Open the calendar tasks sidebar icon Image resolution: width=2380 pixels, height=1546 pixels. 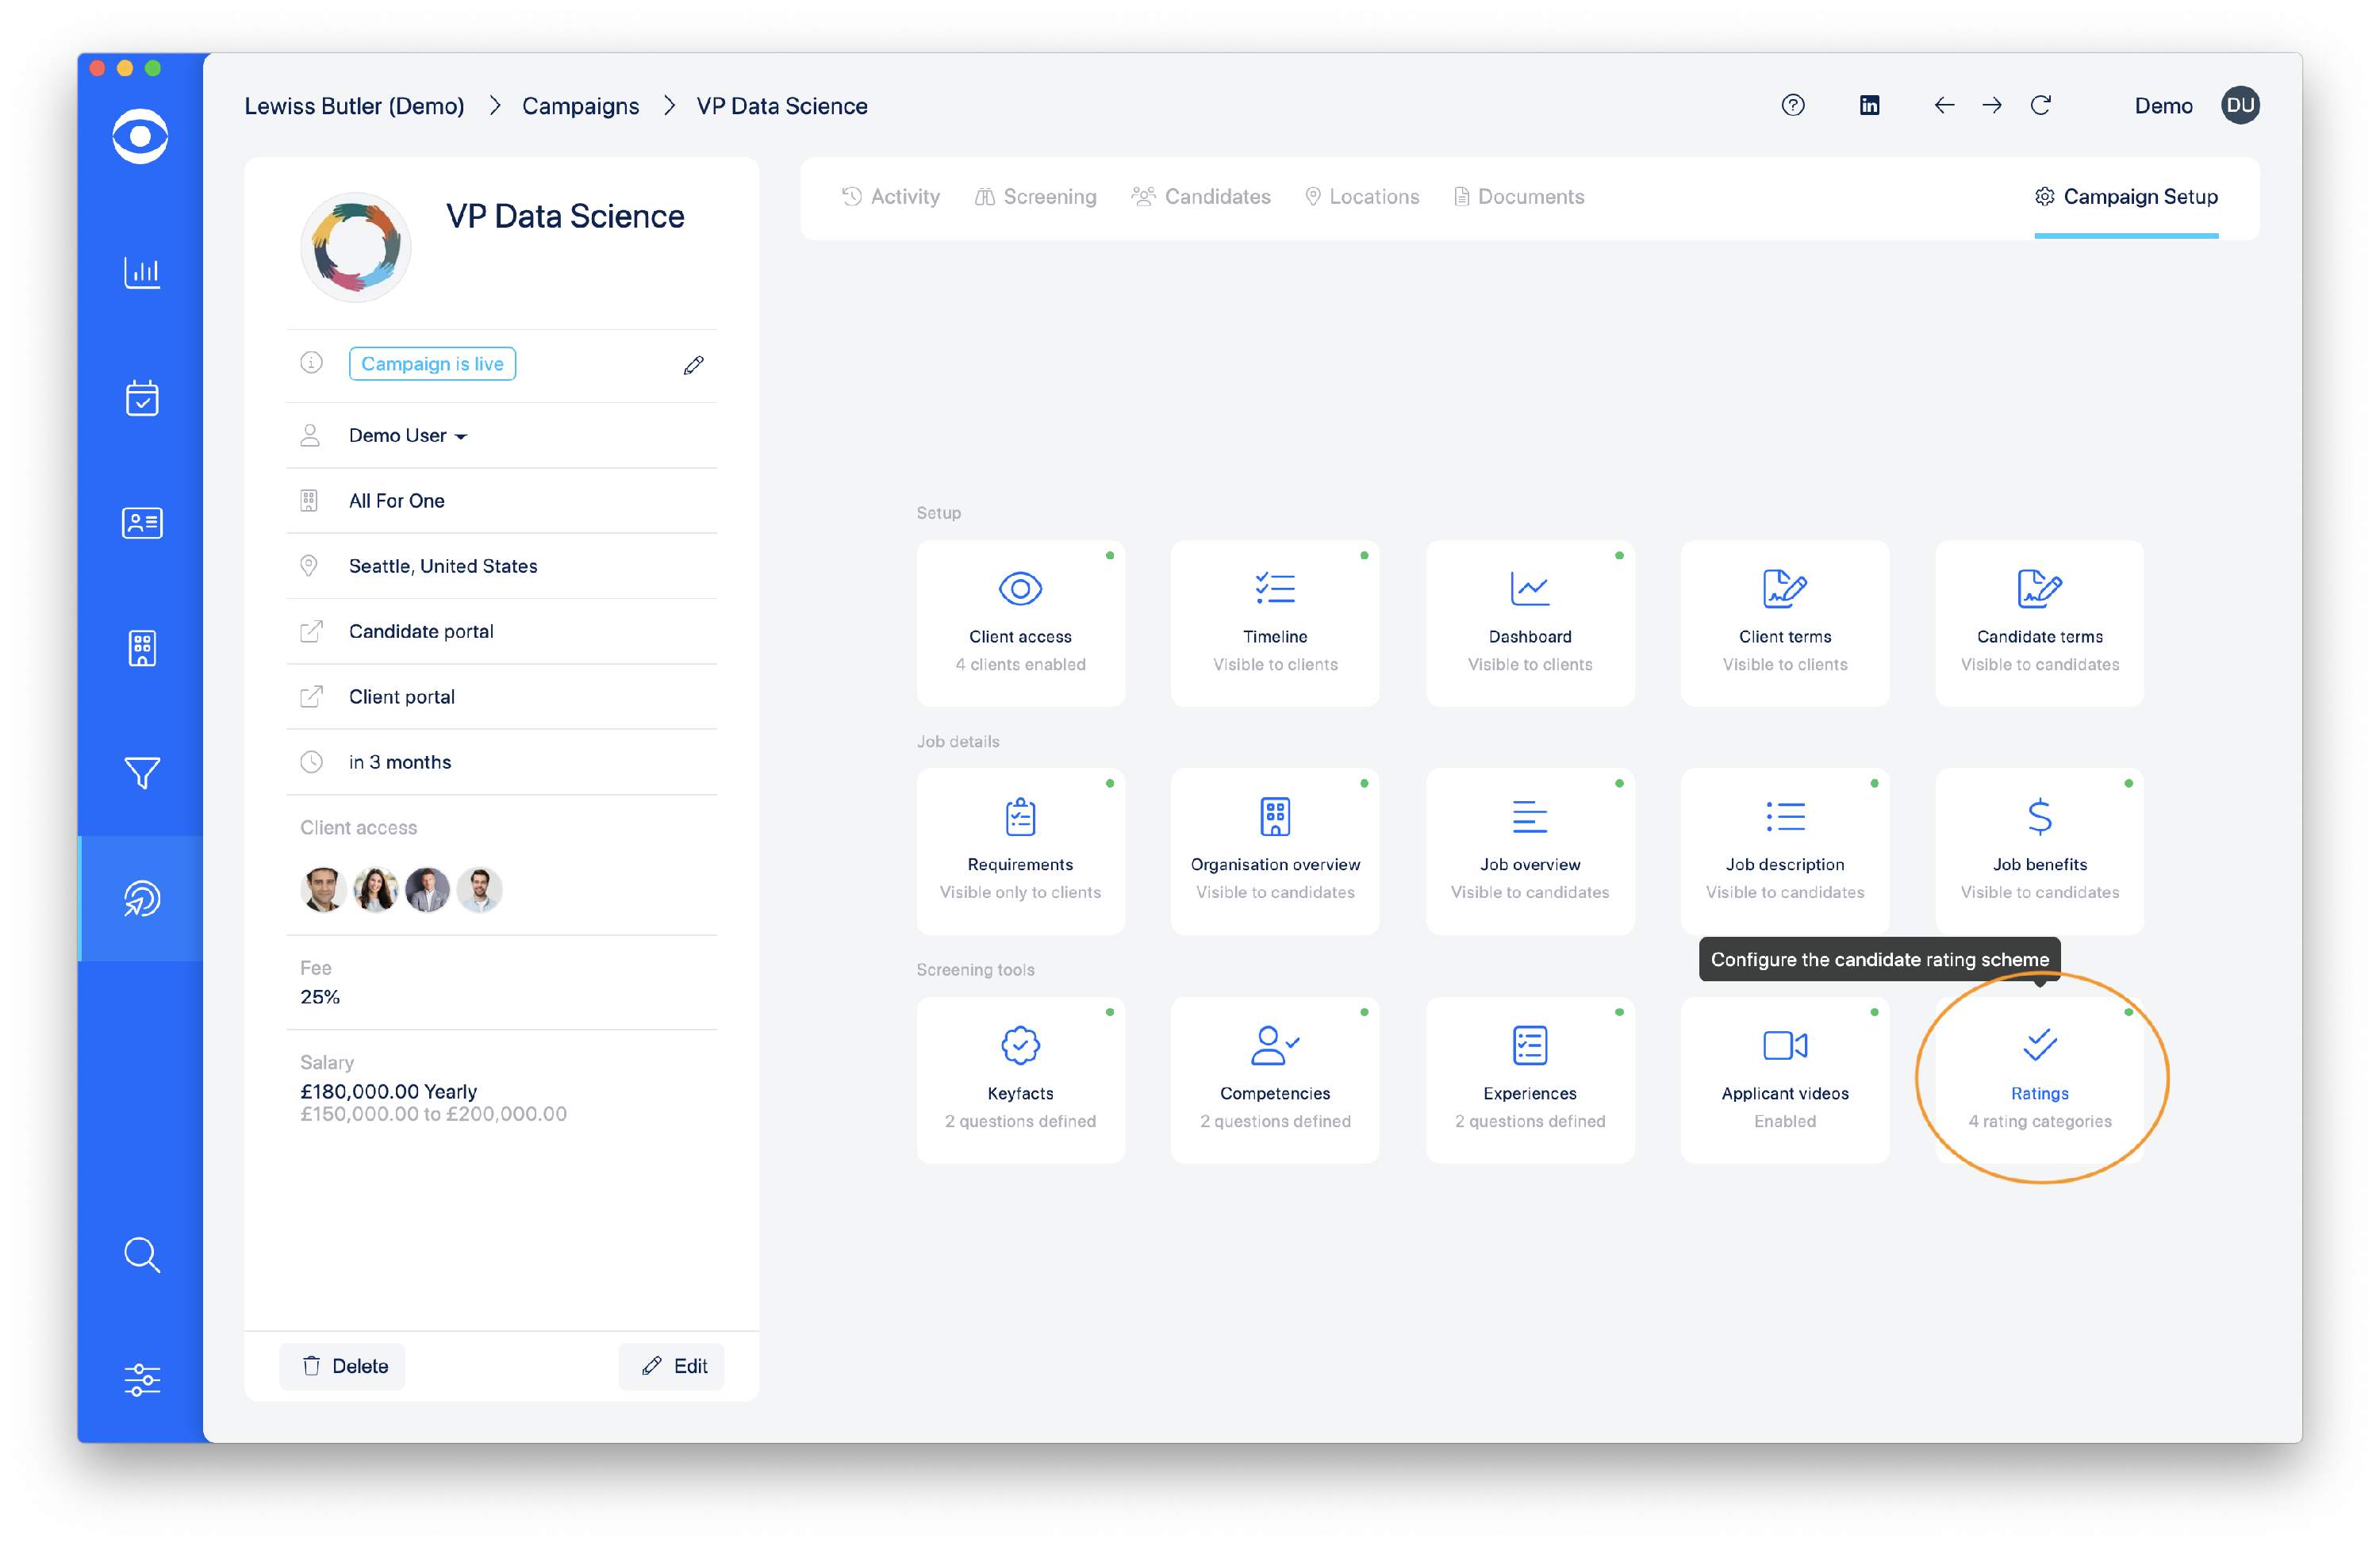coord(141,397)
